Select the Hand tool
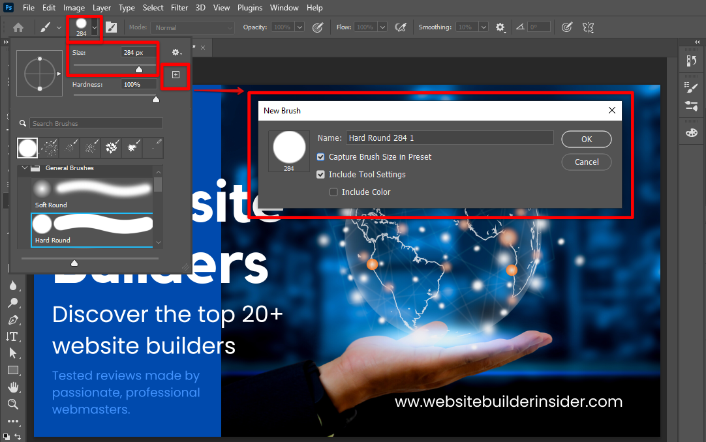The height and width of the screenshot is (442, 706). click(x=12, y=387)
